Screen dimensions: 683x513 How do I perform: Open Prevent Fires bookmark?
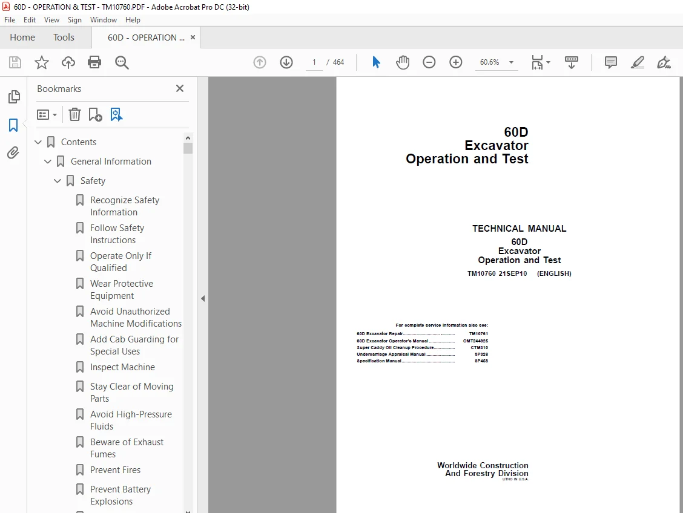(115, 469)
